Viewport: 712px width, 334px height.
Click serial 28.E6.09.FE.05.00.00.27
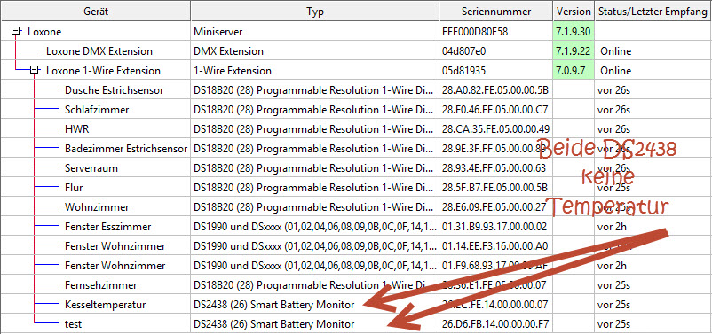click(x=494, y=207)
